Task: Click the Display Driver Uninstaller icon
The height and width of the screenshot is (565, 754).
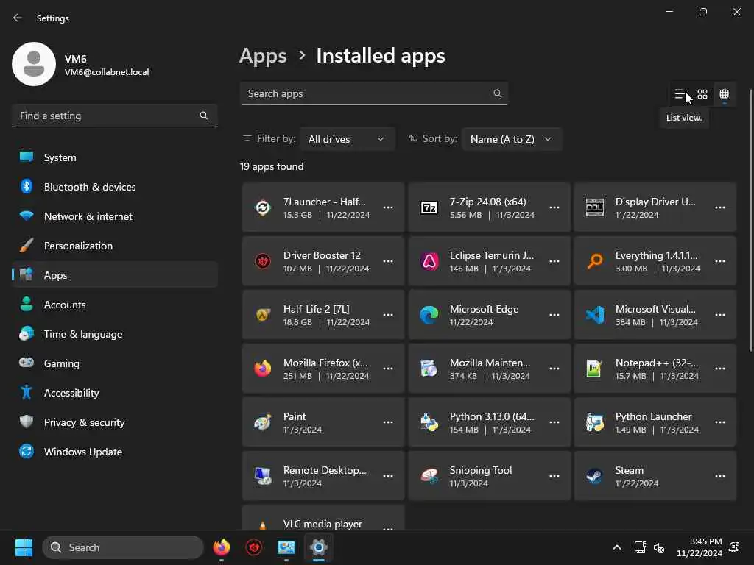Action: pos(595,207)
